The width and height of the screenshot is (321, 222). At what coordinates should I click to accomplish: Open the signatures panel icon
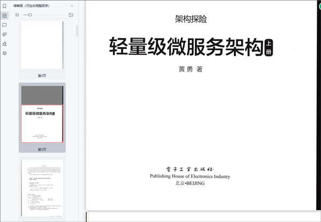[4, 44]
